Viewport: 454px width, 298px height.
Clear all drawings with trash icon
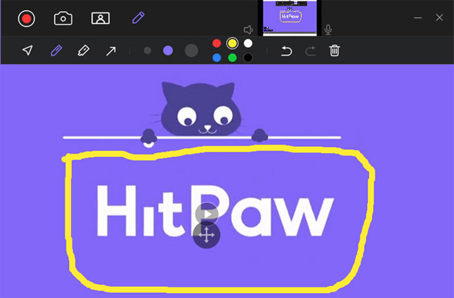[x=335, y=50]
